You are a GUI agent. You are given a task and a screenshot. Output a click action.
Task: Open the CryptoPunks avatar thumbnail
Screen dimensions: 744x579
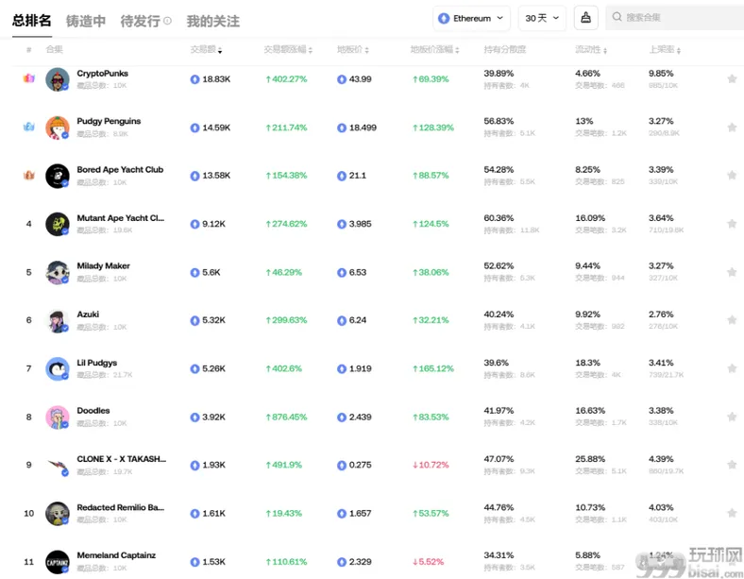click(58, 79)
